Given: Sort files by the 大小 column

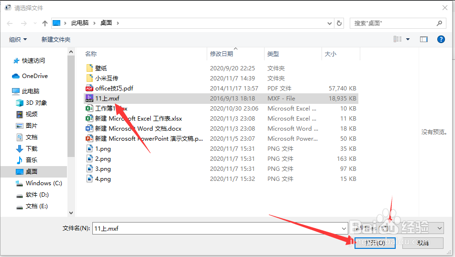Looking at the screenshot, I should click(331, 54).
